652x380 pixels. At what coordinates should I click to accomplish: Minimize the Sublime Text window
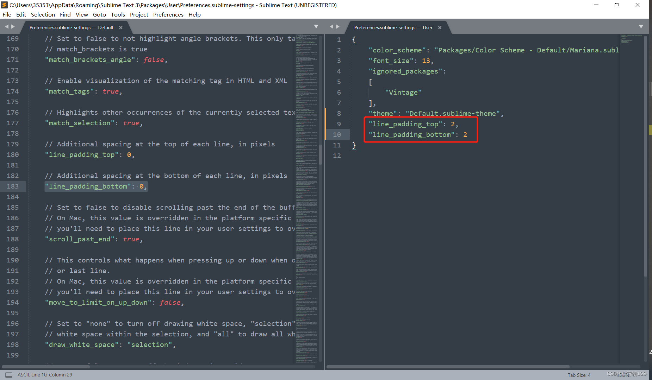click(596, 5)
